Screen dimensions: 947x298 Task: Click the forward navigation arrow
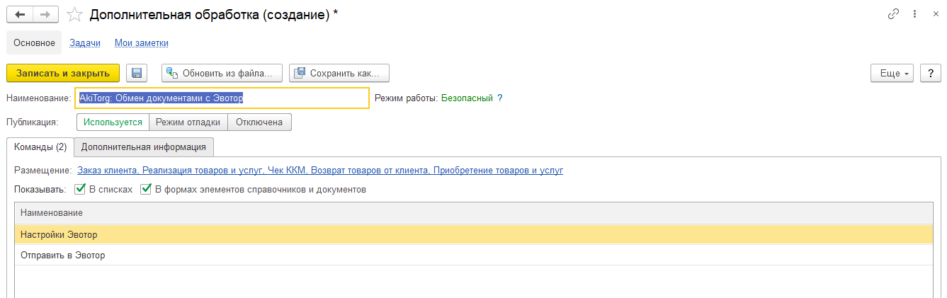[45, 14]
